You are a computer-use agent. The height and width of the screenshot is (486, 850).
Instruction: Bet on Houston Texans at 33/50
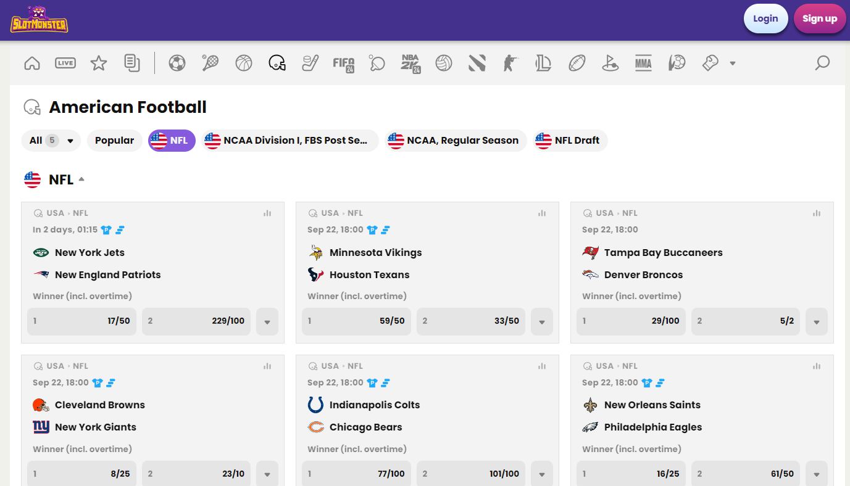471,321
